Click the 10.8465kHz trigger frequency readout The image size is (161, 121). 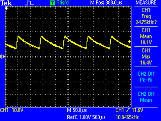click(x=128, y=117)
